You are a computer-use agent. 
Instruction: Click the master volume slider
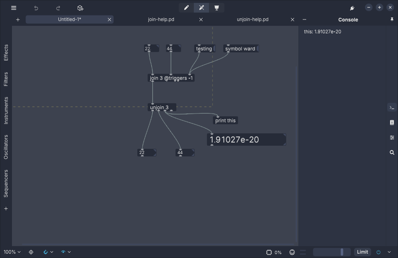[332, 252]
